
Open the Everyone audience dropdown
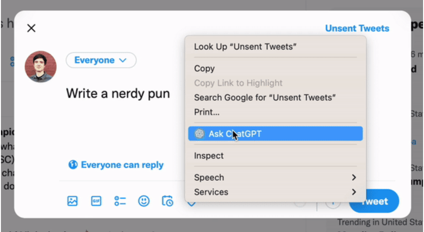(x=101, y=60)
